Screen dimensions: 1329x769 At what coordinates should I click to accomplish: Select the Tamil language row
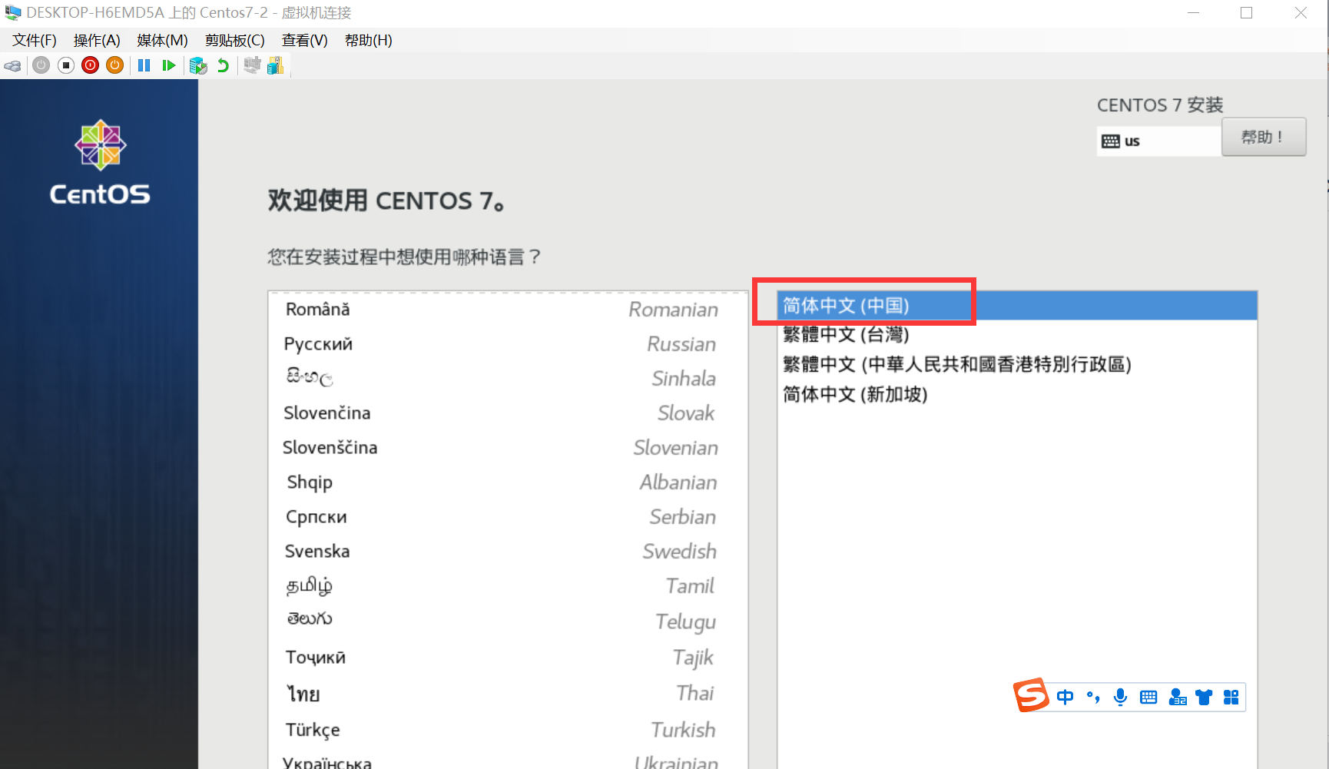coord(508,586)
